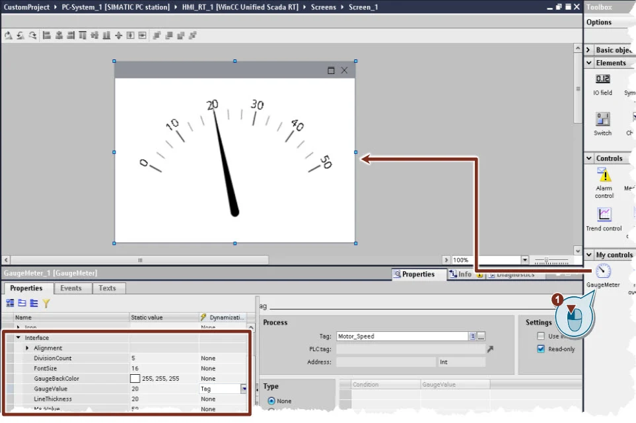The width and height of the screenshot is (636, 423).
Task: Click the Options header in Toolbox
Action: (598, 22)
